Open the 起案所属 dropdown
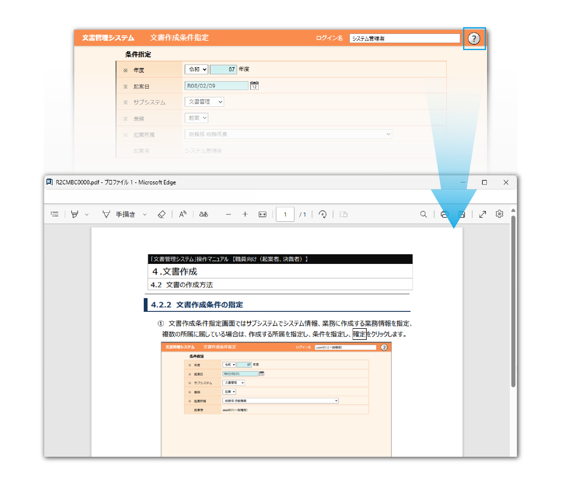561x486 pixels. (x=288, y=134)
